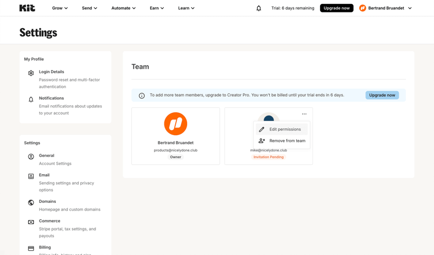Click 'Password reset and multi-factor authentication' text
The width and height of the screenshot is (434, 255).
click(69, 83)
